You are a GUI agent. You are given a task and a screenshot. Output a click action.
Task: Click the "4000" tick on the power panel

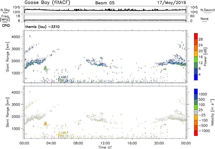click(x=16, y=37)
